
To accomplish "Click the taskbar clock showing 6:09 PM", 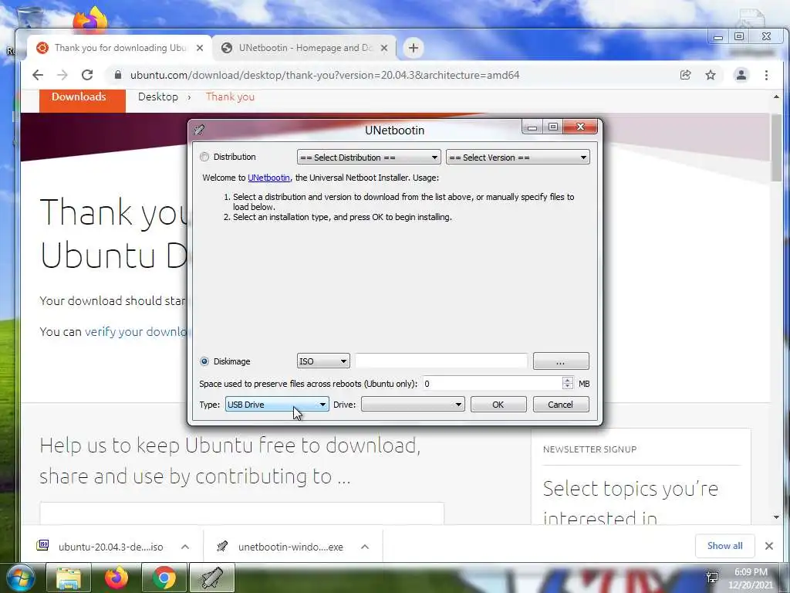I will (x=751, y=578).
